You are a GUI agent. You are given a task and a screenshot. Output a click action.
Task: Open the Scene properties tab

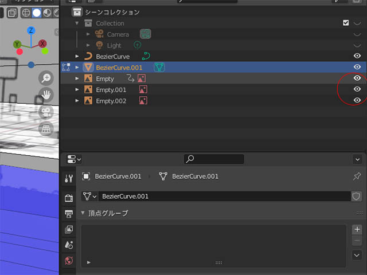[x=69, y=245]
